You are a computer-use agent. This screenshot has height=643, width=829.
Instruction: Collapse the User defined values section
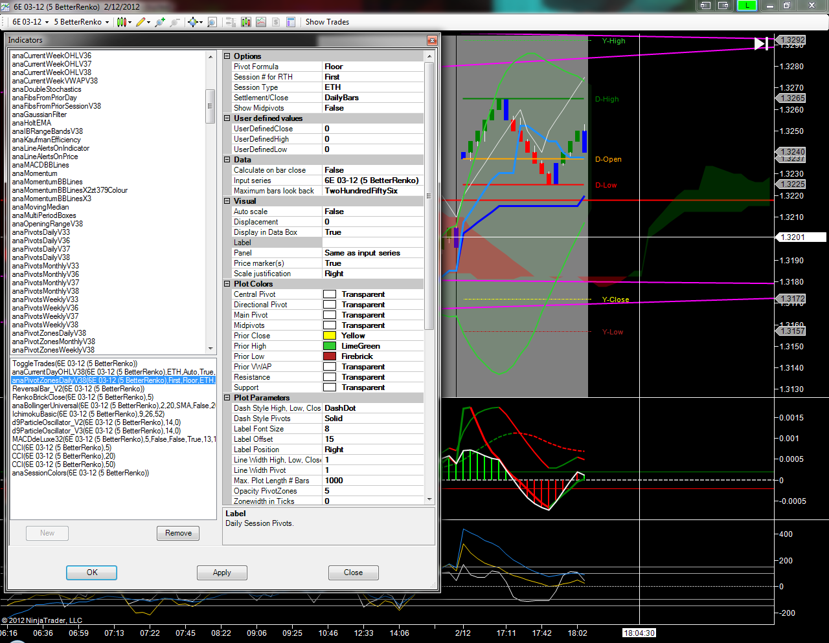click(x=227, y=118)
